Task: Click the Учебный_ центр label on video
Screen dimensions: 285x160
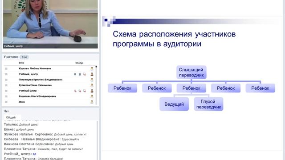Action: click(x=13, y=46)
